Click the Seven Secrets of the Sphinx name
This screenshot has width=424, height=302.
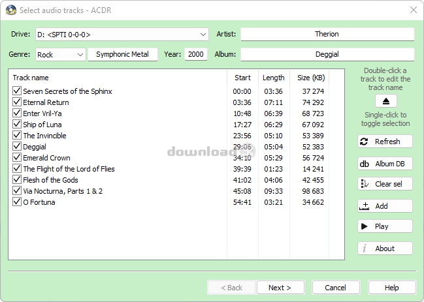point(67,91)
